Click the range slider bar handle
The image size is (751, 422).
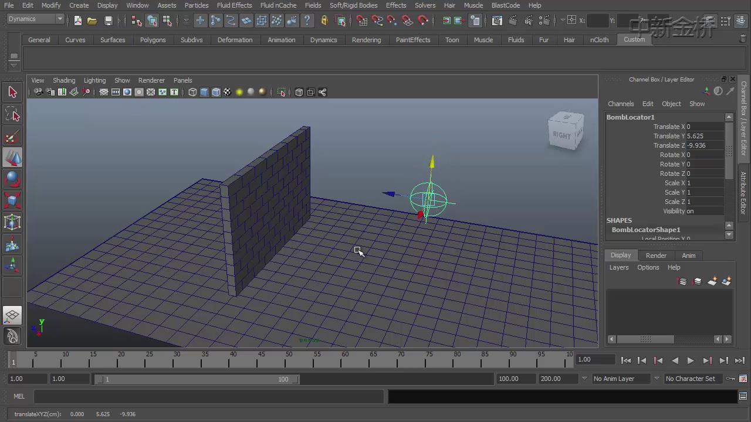(x=197, y=379)
